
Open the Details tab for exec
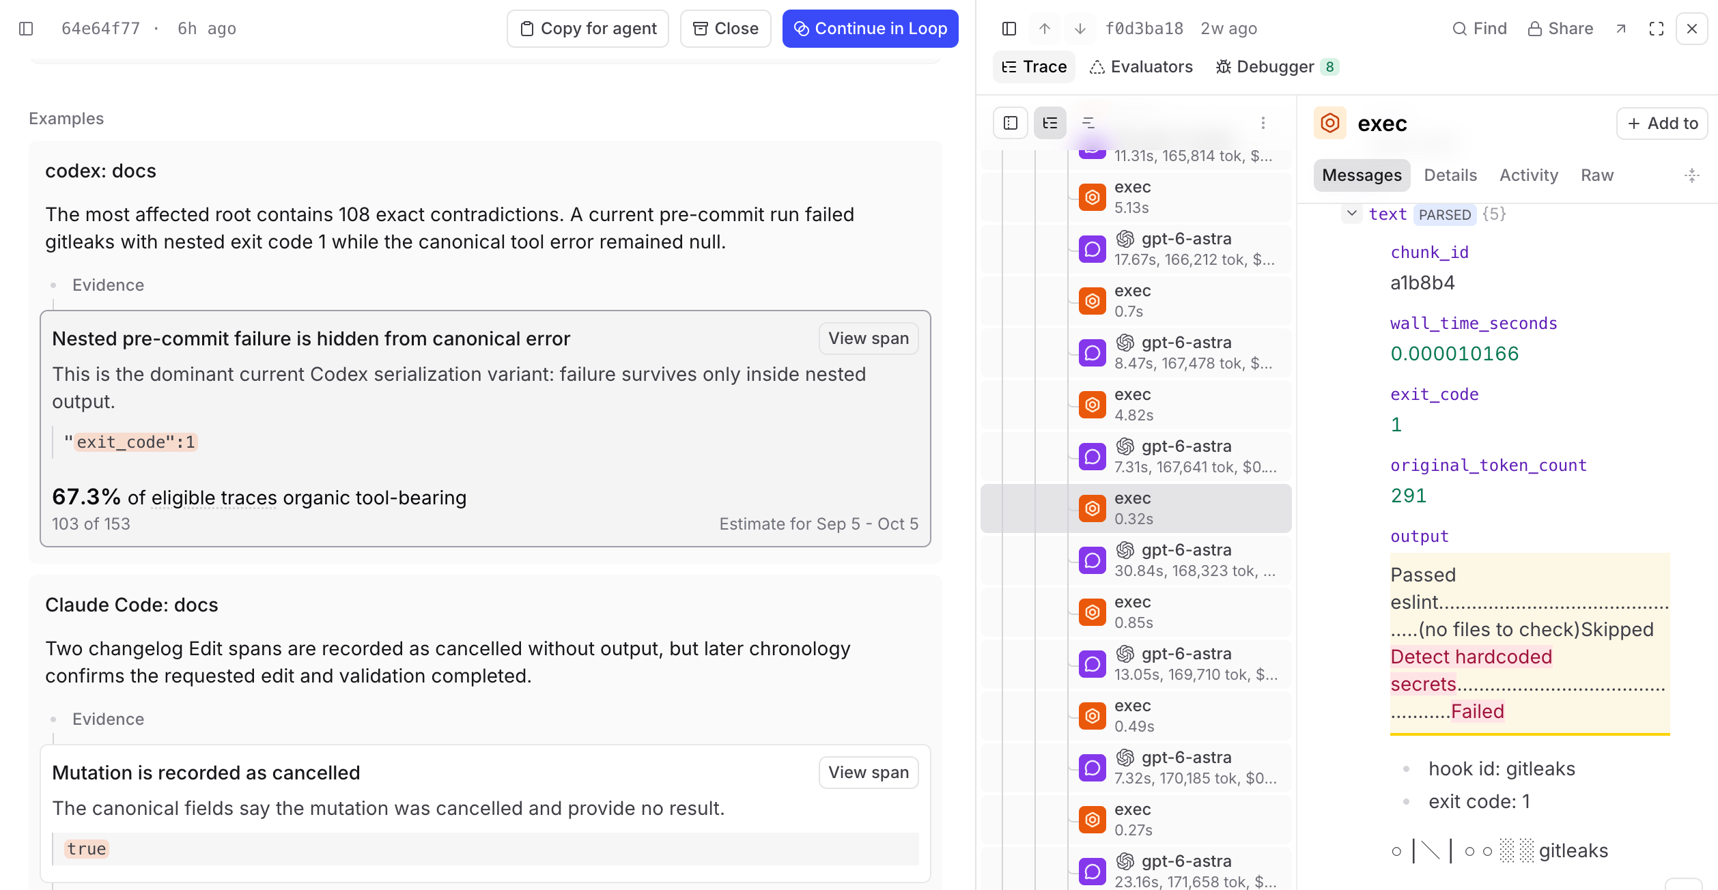[1450, 175]
